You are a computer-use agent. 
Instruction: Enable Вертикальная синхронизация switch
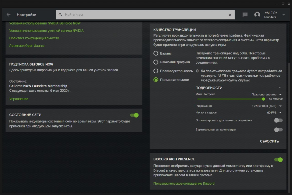278,130
